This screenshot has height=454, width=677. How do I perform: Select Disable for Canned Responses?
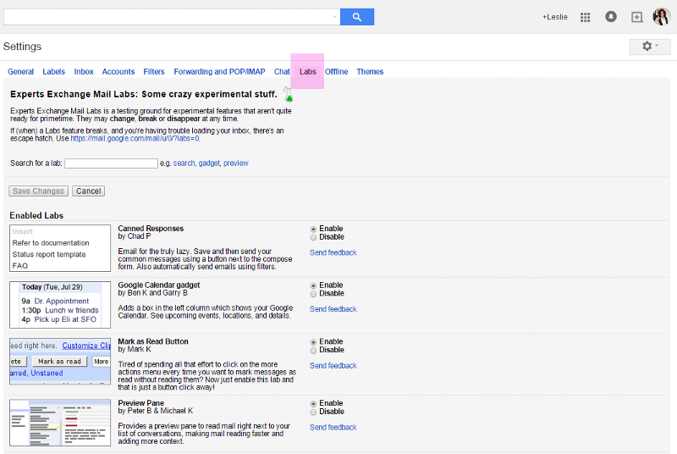point(313,237)
